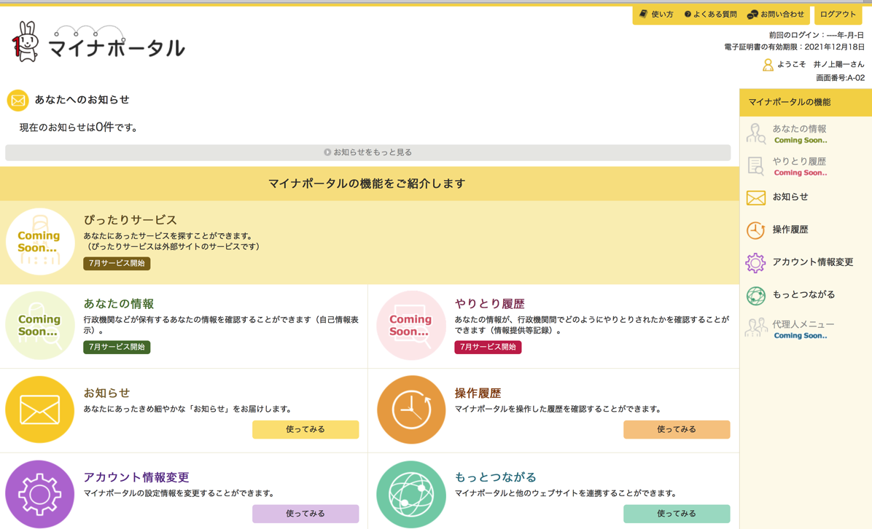
Task: Click the 画面番号:A-02 text
Action: 840,78
